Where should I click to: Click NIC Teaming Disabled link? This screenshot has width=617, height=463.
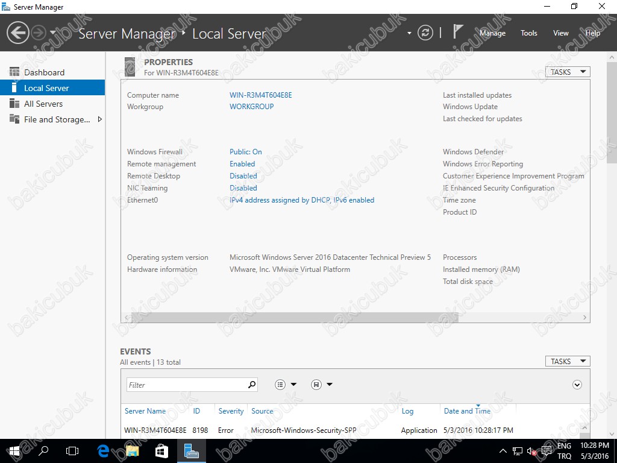(x=243, y=188)
